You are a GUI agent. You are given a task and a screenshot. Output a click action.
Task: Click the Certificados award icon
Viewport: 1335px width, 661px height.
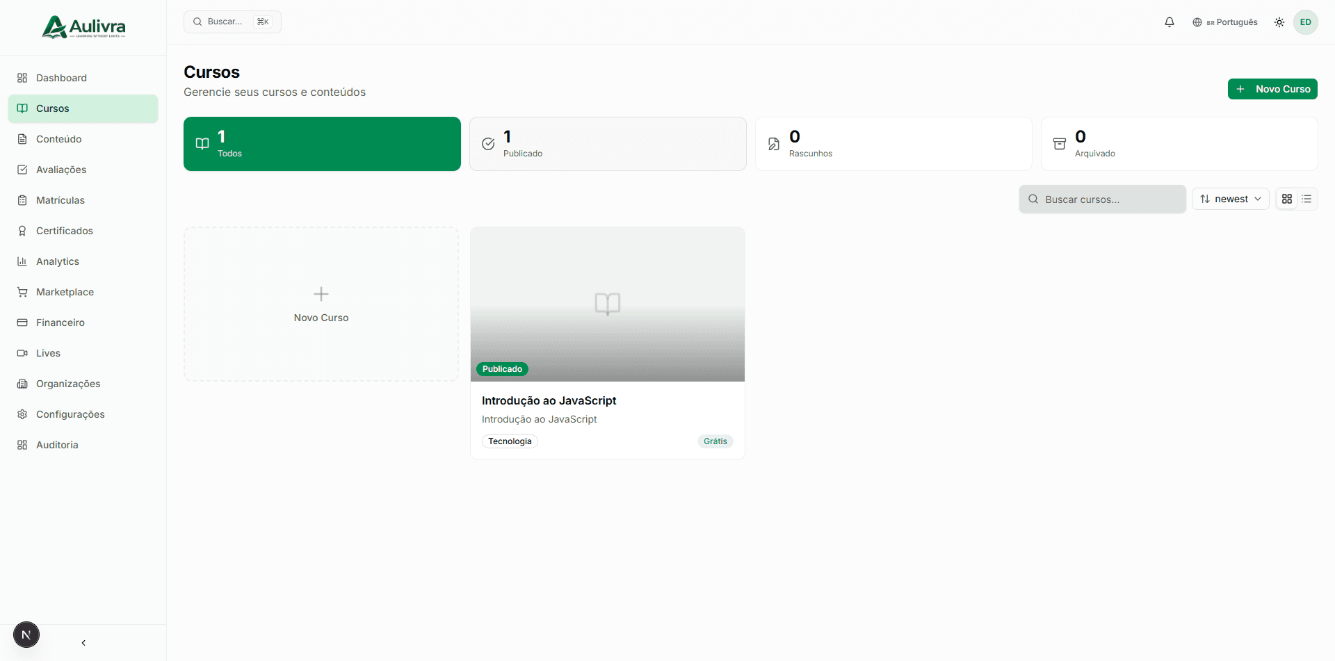point(22,231)
